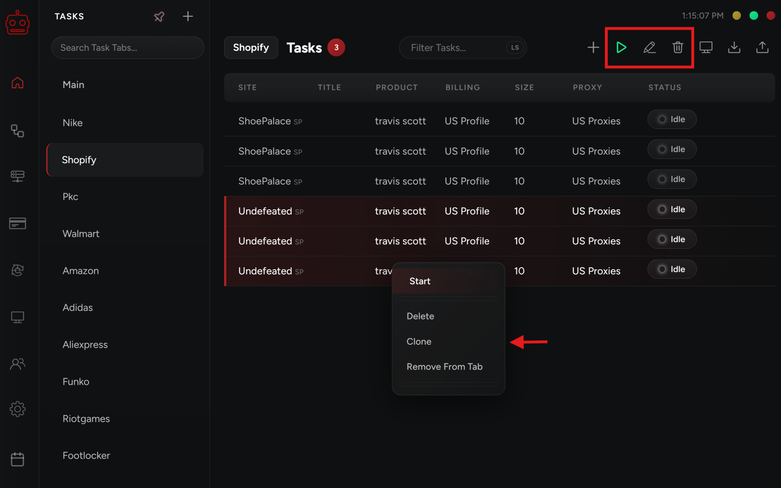Click the trash delete tasks icon
The height and width of the screenshot is (488, 781).
[x=678, y=48]
